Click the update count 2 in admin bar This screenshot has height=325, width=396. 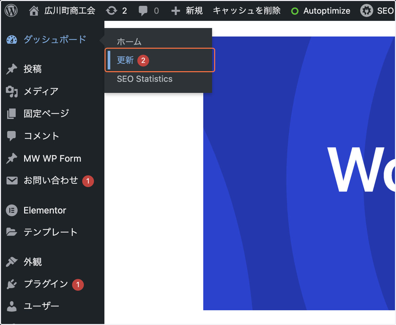124,11
